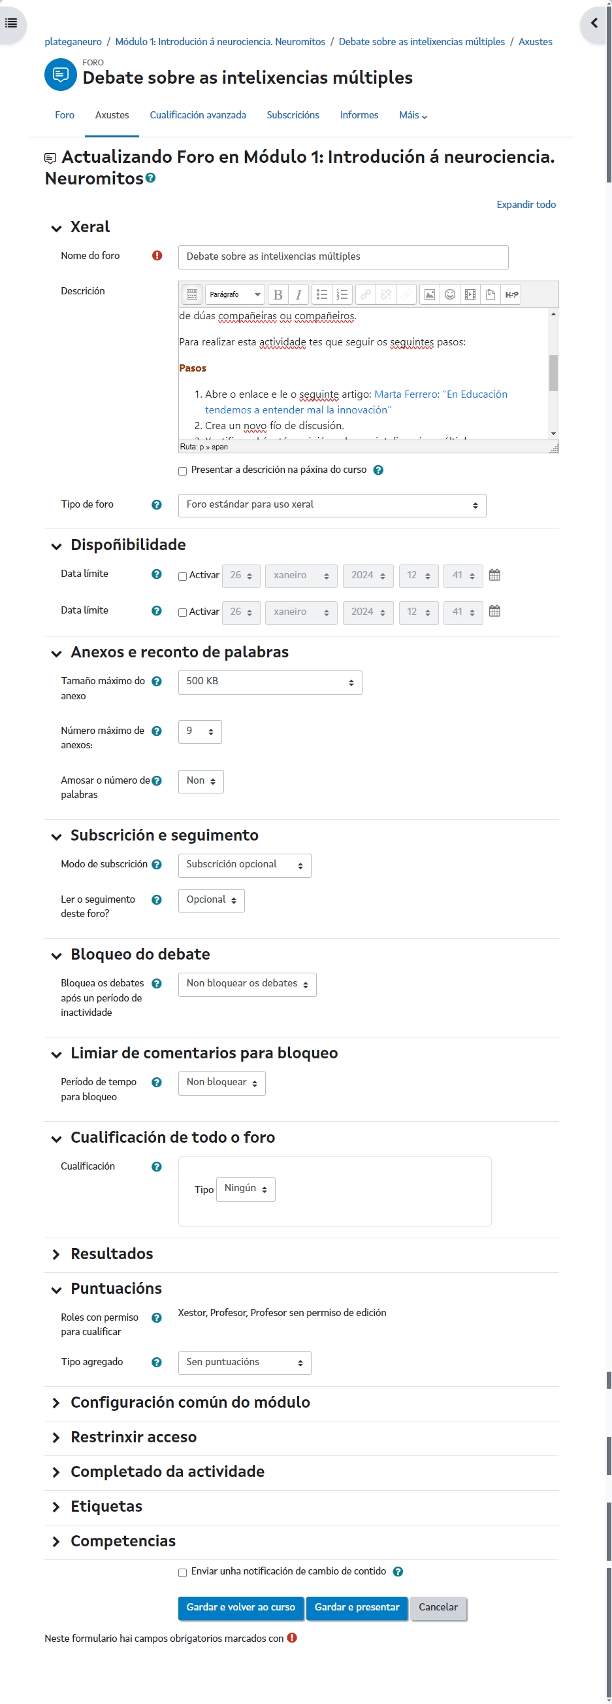
Task: Open the Modo de subscrición dropdown
Action: [x=244, y=865]
